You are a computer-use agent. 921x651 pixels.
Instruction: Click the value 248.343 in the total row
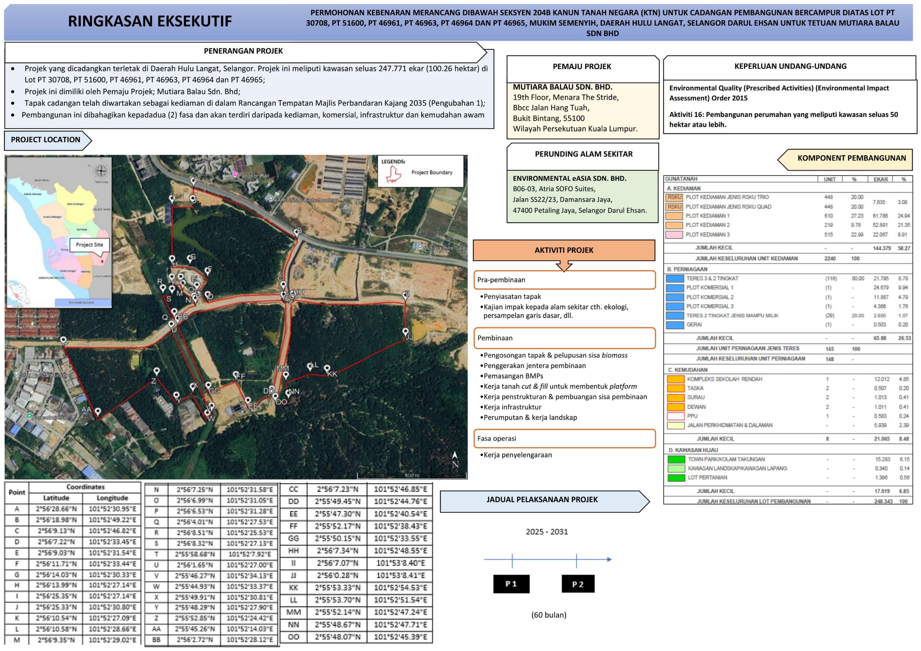pyautogui.click(x=883, y=502)
